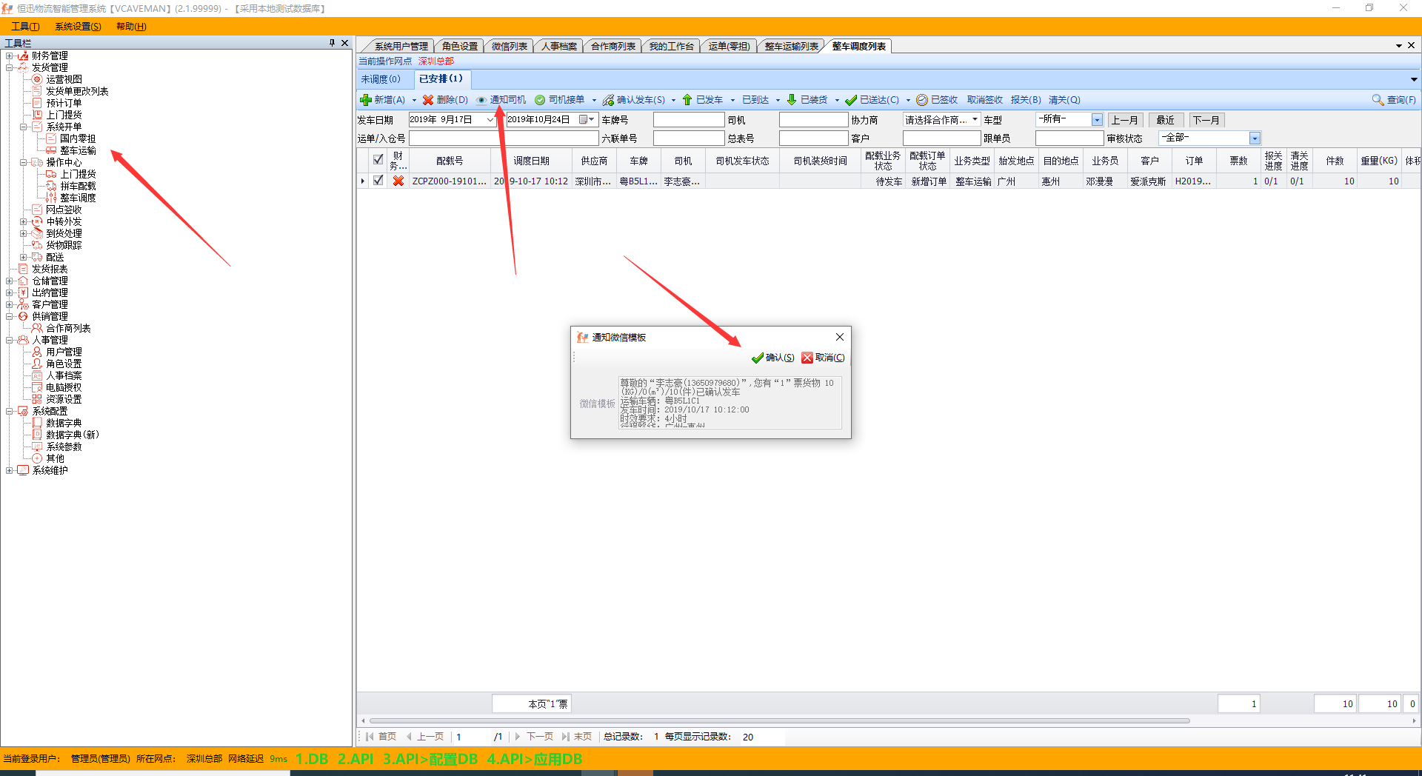Toggle the select-all checkbox in table header
Viewport: 1422px width, 776px height.
pos(378,160)
